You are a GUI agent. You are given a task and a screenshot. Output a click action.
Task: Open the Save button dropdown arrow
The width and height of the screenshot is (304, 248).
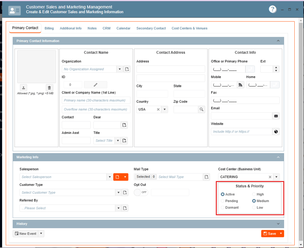(281, 233)
